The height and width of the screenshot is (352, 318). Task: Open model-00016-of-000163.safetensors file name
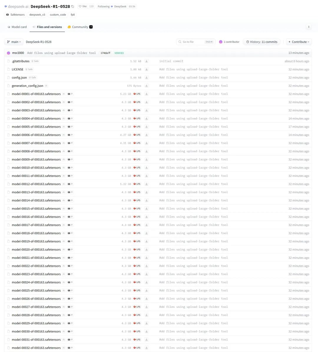(x=36, y=217)
